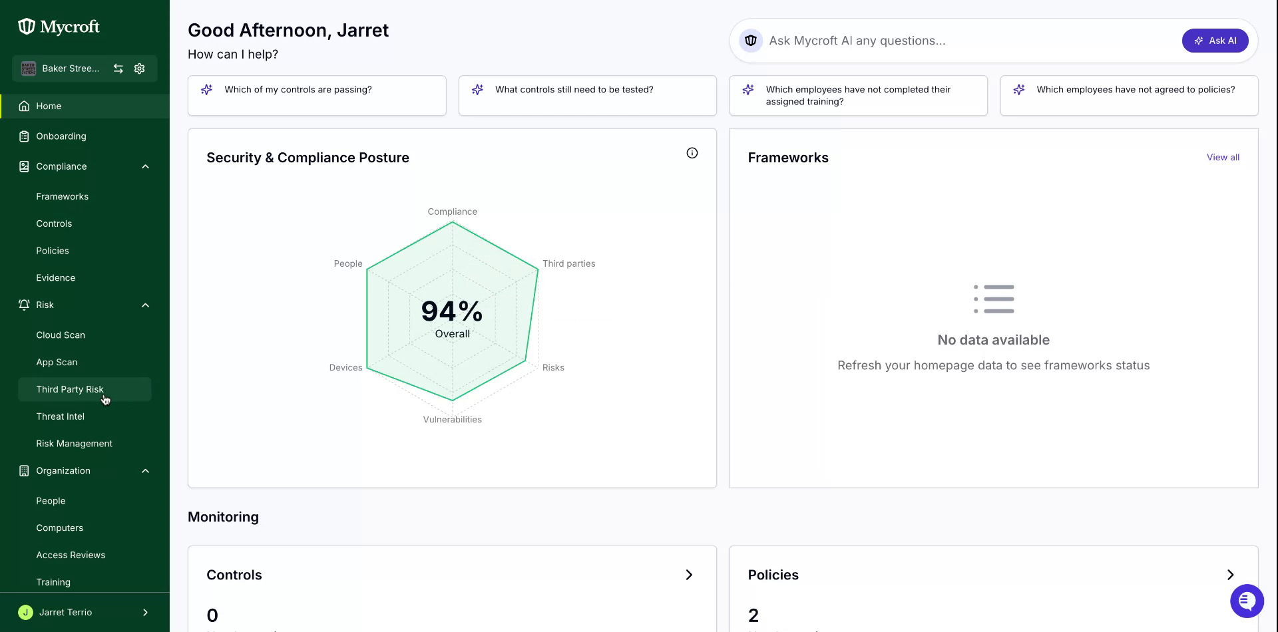This screenshot has width=1278, height=632.
Task: Focus the Ask Mycroft AI input field
Action: point(969,41)
